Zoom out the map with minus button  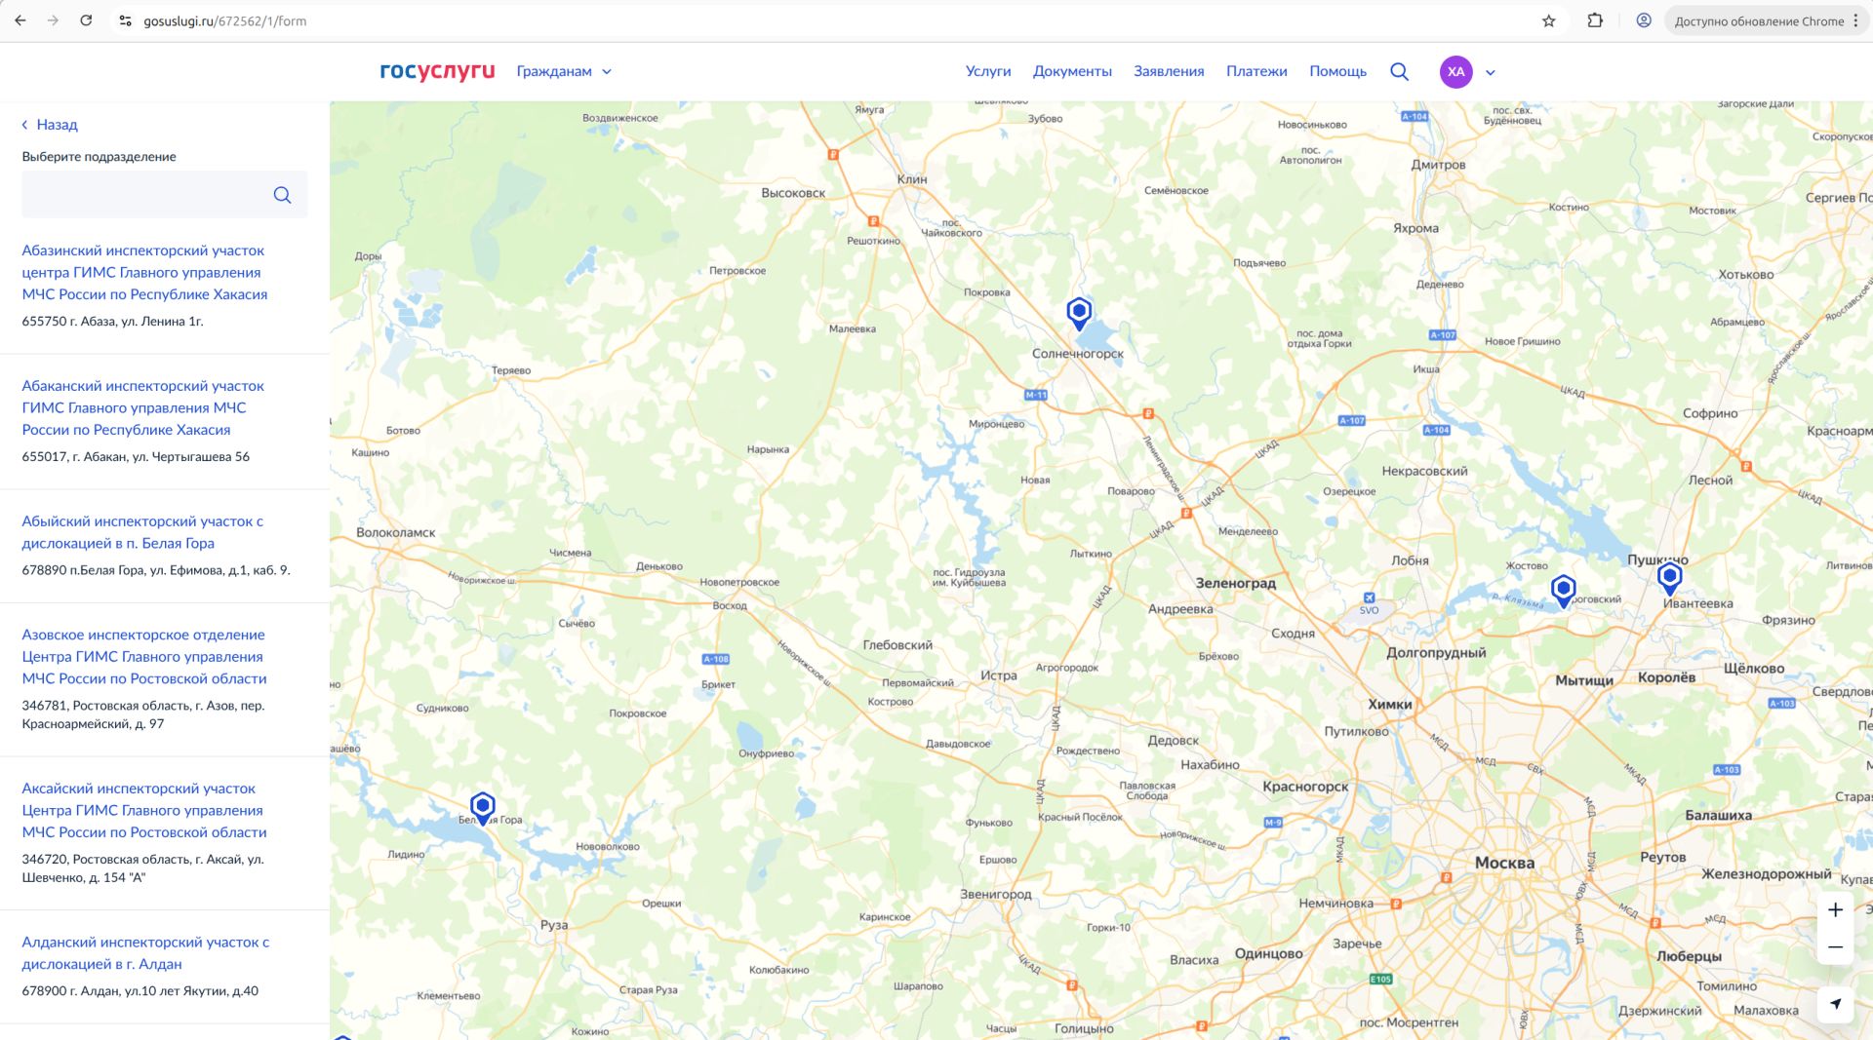(x=1835, y=946)
